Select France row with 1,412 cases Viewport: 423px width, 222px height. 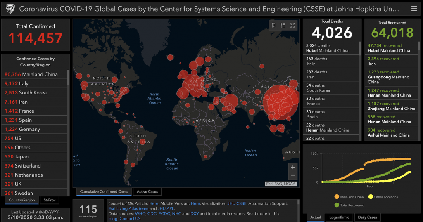(34, 111)
